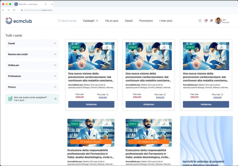238x166 pixels.
Task: Click the search magnifier icon
Action: tap(59, 21)
